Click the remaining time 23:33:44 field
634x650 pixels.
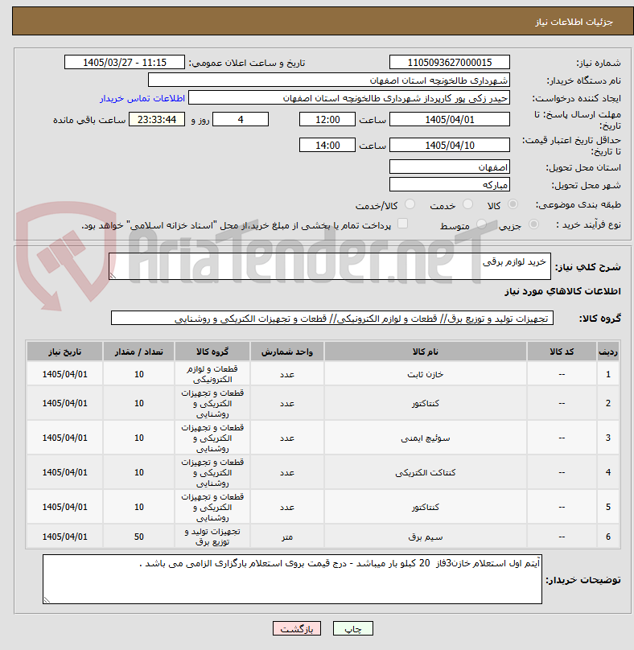pyautogui.click(x=157, y=119)
